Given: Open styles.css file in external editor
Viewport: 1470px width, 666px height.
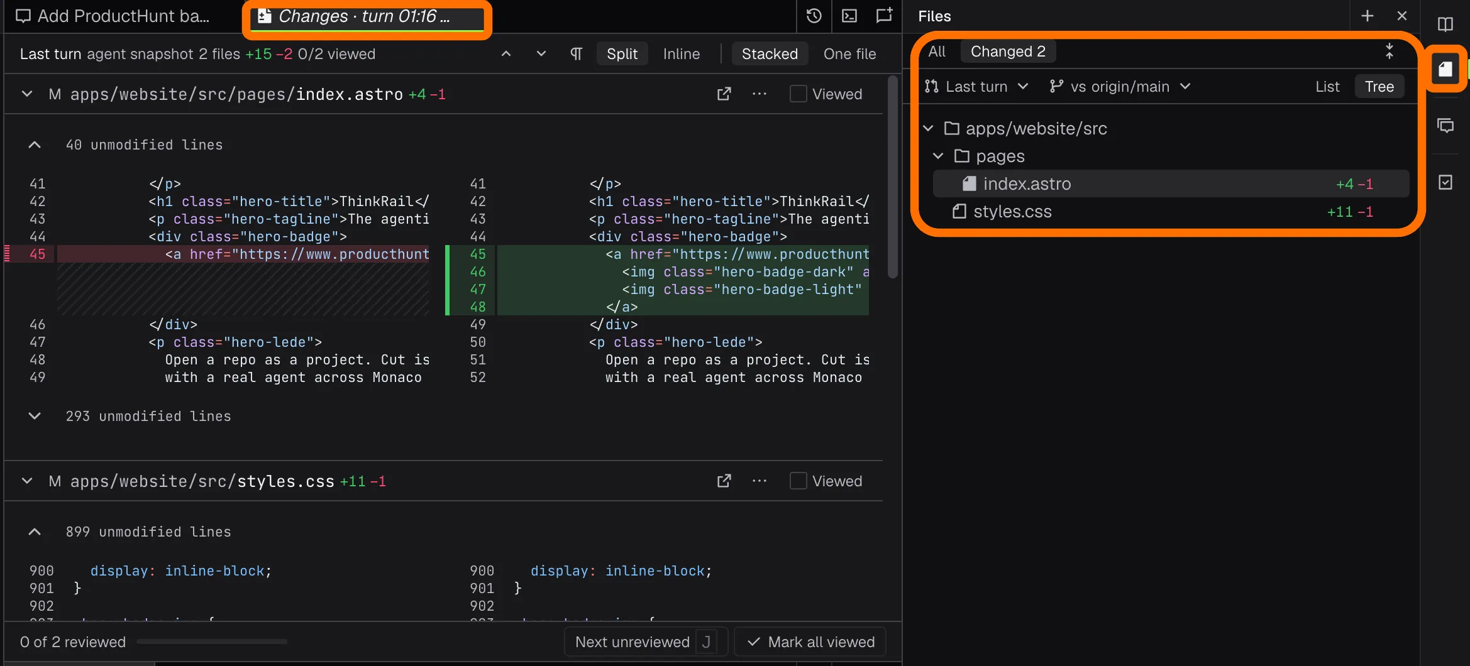Looking at the screenshot, I should 724,481.
